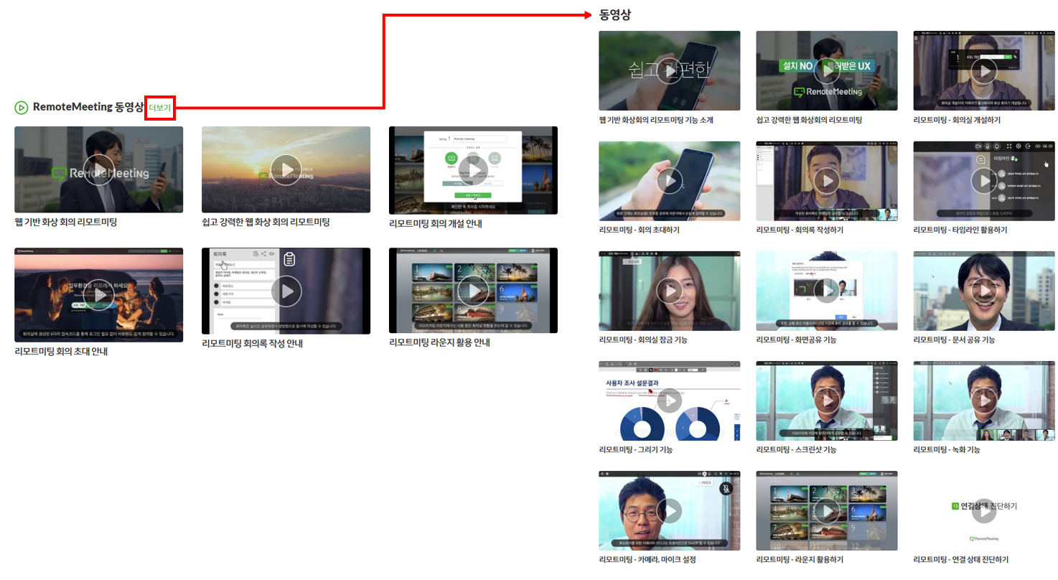Play the '리모트미팅 - 화면공유 기능' video button
Image resolution: width=1058 pixels, height=580 pixels.
(x=827, y=290)
